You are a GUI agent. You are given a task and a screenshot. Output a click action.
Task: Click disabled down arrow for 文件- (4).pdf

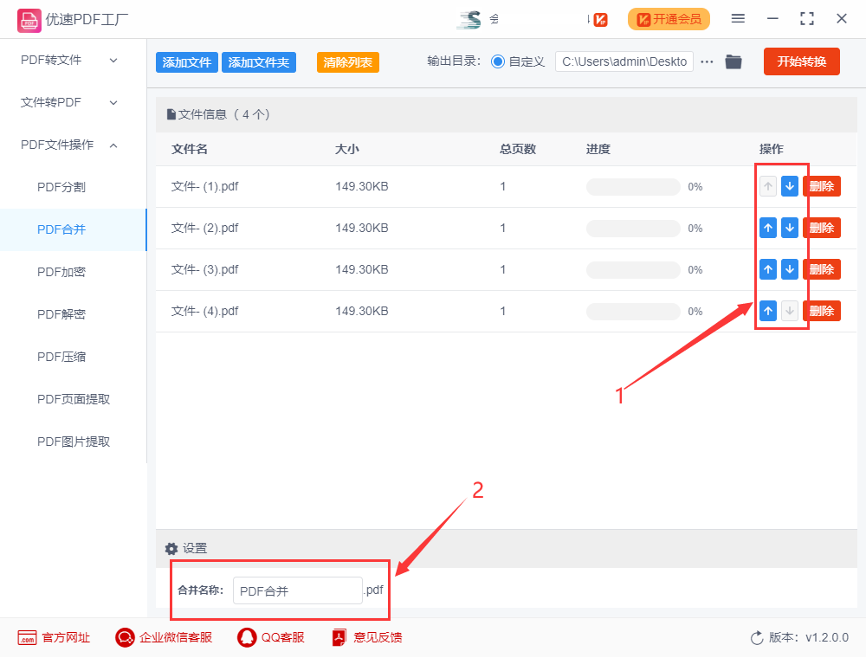[x=790, y=312]
